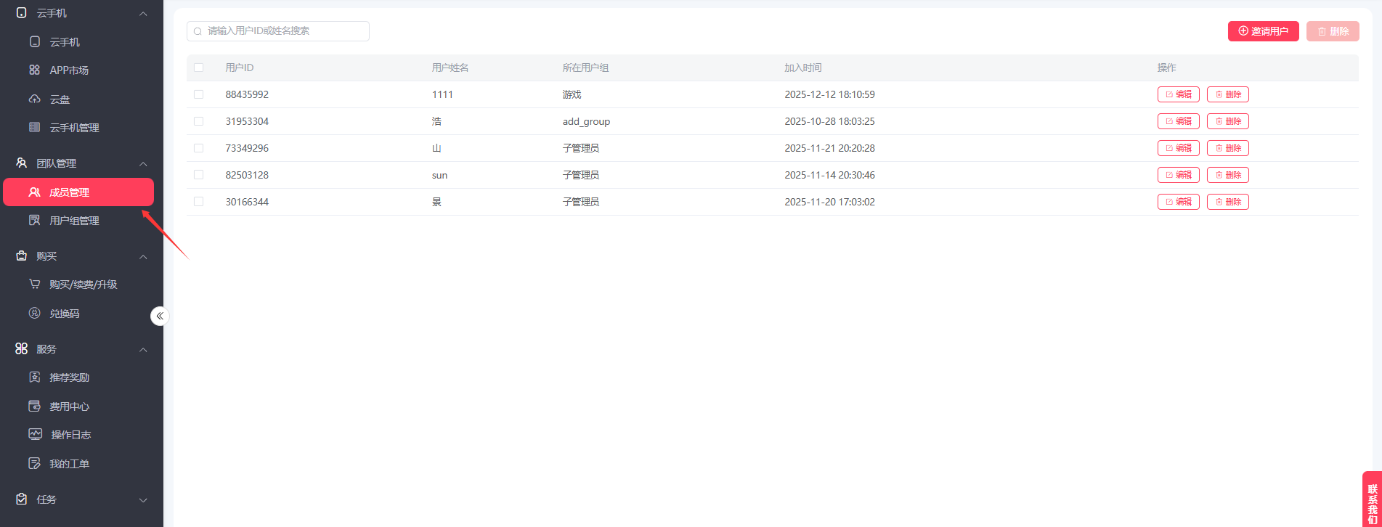Open 费用中心 from the sidebar
Screen dimensions: 1382x527
tap(69, 407)
